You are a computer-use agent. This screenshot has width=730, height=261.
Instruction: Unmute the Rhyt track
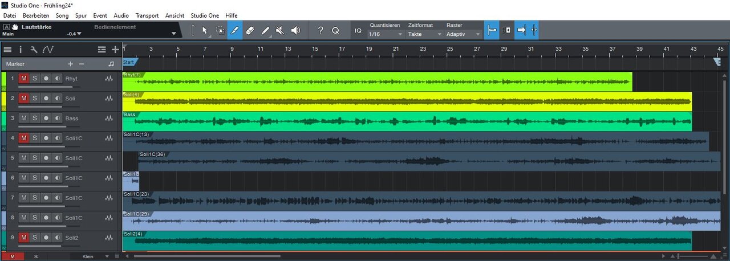(x=24, y=78)
